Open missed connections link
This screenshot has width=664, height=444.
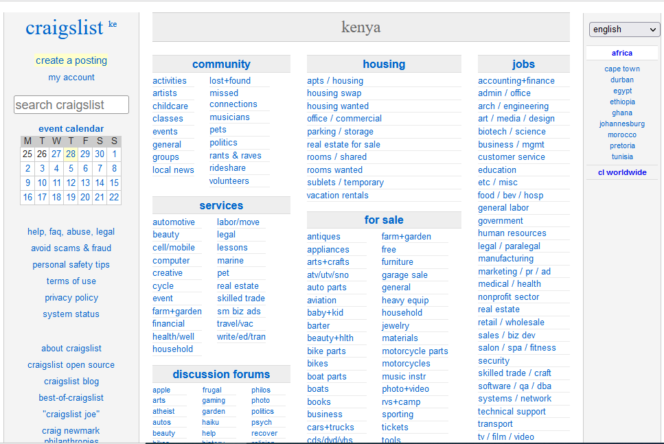[x=233, y=99]
